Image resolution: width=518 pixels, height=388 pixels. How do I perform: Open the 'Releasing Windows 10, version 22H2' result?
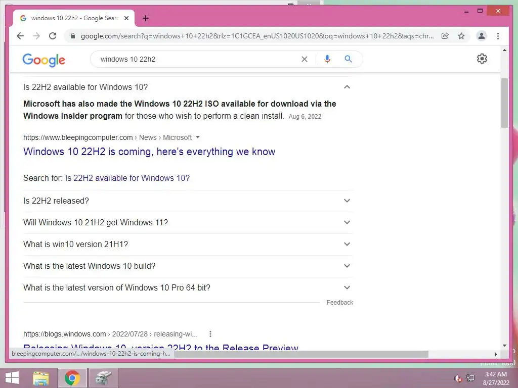161,347
